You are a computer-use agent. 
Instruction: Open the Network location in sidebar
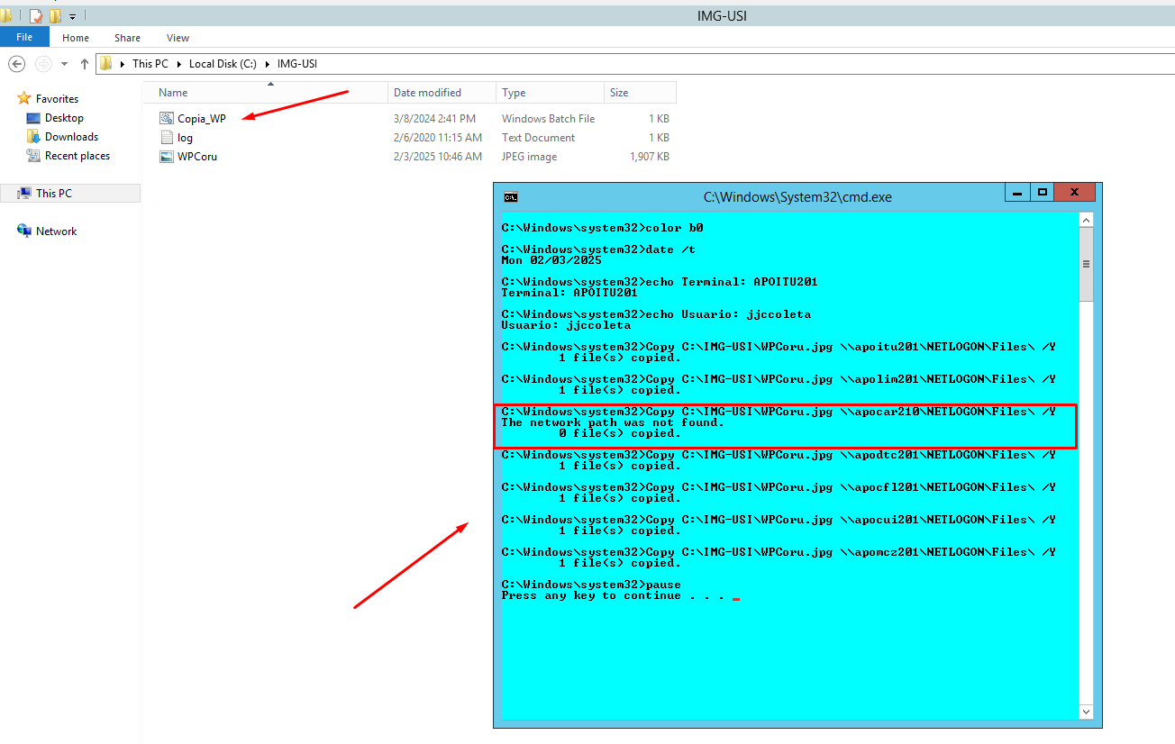coord(56,231)
